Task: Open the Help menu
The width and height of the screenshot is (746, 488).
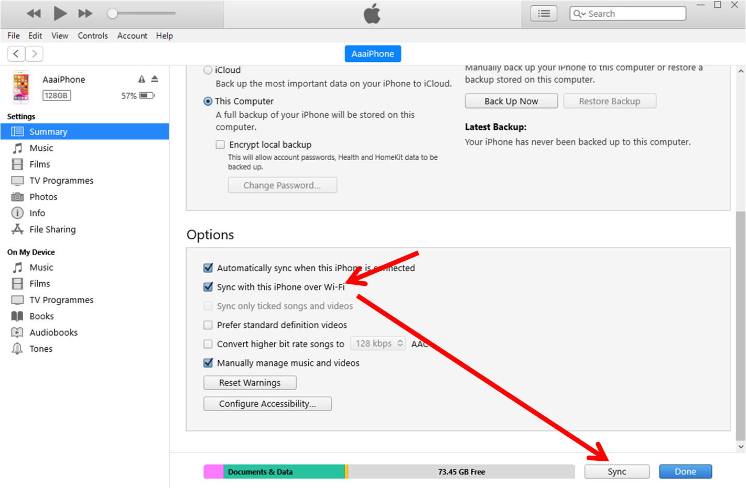Action: tap(165, 36)
